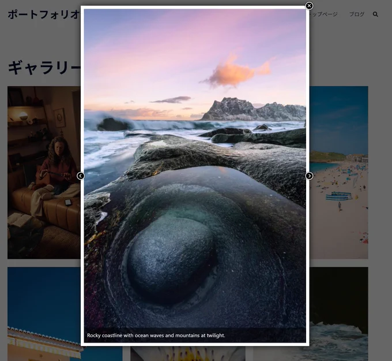Open the crowded beach gallery thumbnail
The image size is (392, 361).
[x=339, y=173]
